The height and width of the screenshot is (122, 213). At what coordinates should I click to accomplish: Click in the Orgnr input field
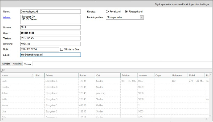click(50, 33)
